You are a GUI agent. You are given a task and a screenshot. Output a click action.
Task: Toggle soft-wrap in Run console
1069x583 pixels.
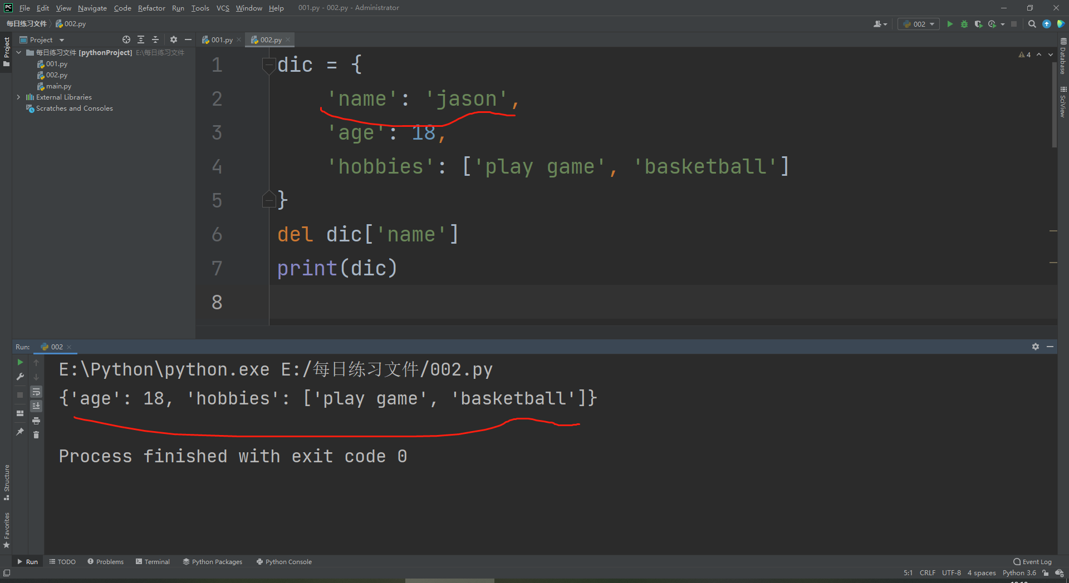pos(36,392)
